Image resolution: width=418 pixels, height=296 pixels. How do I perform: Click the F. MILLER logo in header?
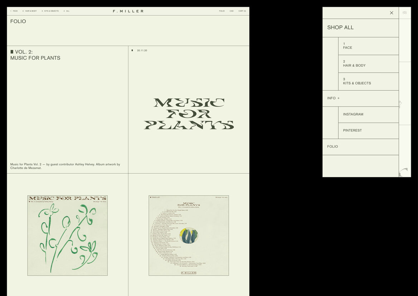128,11
